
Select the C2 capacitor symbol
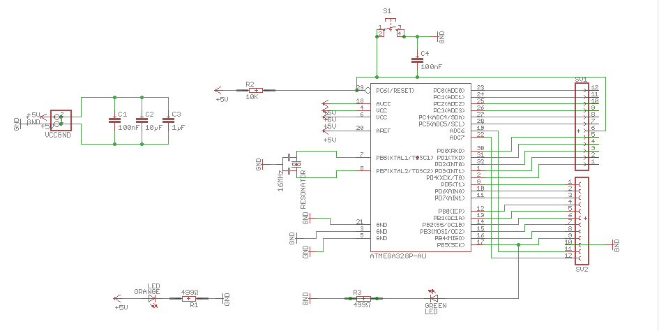[x=142, y=120]
